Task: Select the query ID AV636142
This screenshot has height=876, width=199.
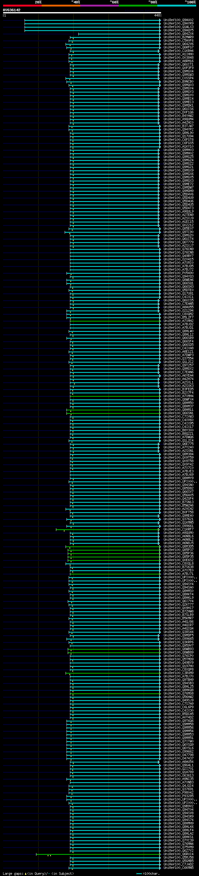Action: tap(12, 10)
